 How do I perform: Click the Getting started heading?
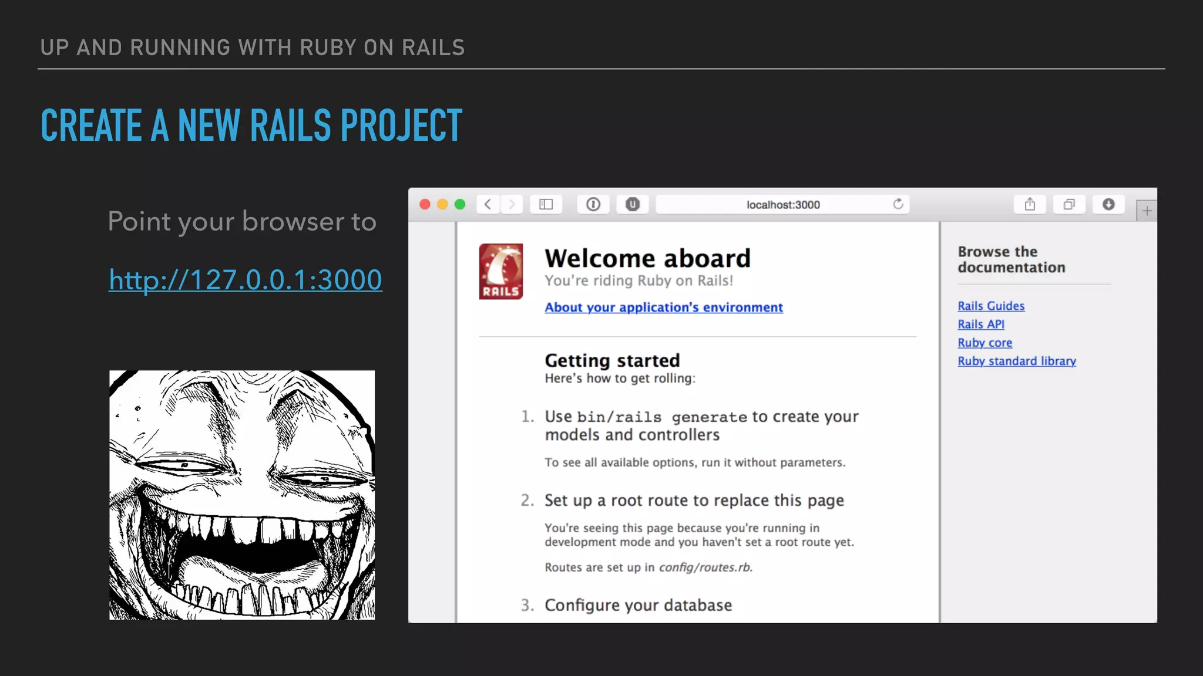coord(612,360)
